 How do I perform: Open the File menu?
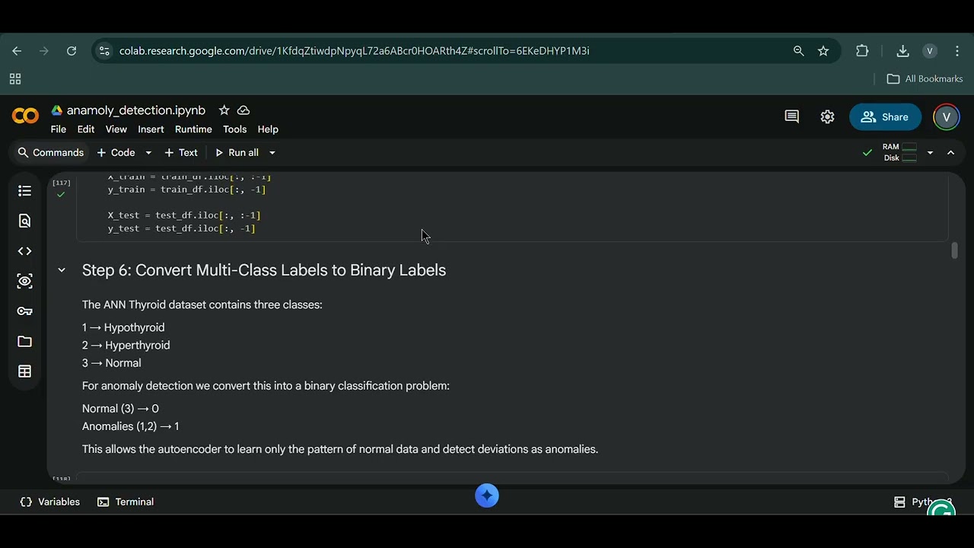pyautogui.click(x=59, y=129)
